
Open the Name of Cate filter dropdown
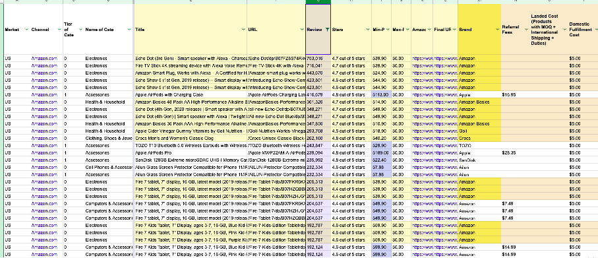(129, 30)
